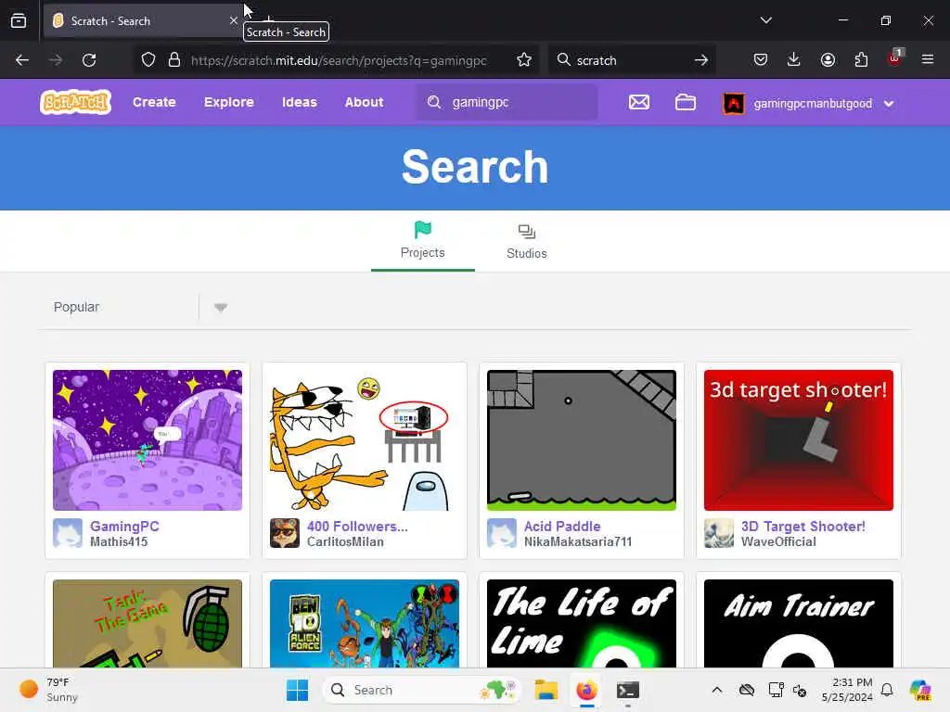950x712 pixels.
Task: Click the padlock site info icon
Action: (x=174, y=60)
